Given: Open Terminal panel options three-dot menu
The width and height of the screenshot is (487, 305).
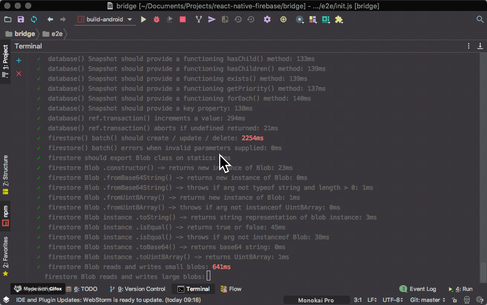Looking at the screenshot, I should (x=469, y=46).
